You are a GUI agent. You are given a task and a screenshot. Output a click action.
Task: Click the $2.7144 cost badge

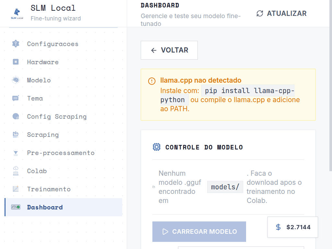(x=293, y=227)
